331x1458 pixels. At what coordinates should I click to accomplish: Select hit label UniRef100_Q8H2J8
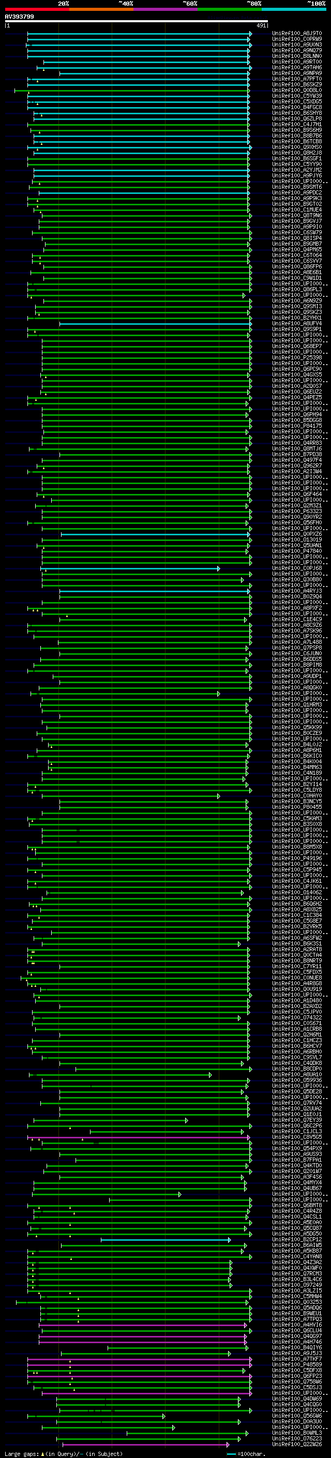point(297,153)
